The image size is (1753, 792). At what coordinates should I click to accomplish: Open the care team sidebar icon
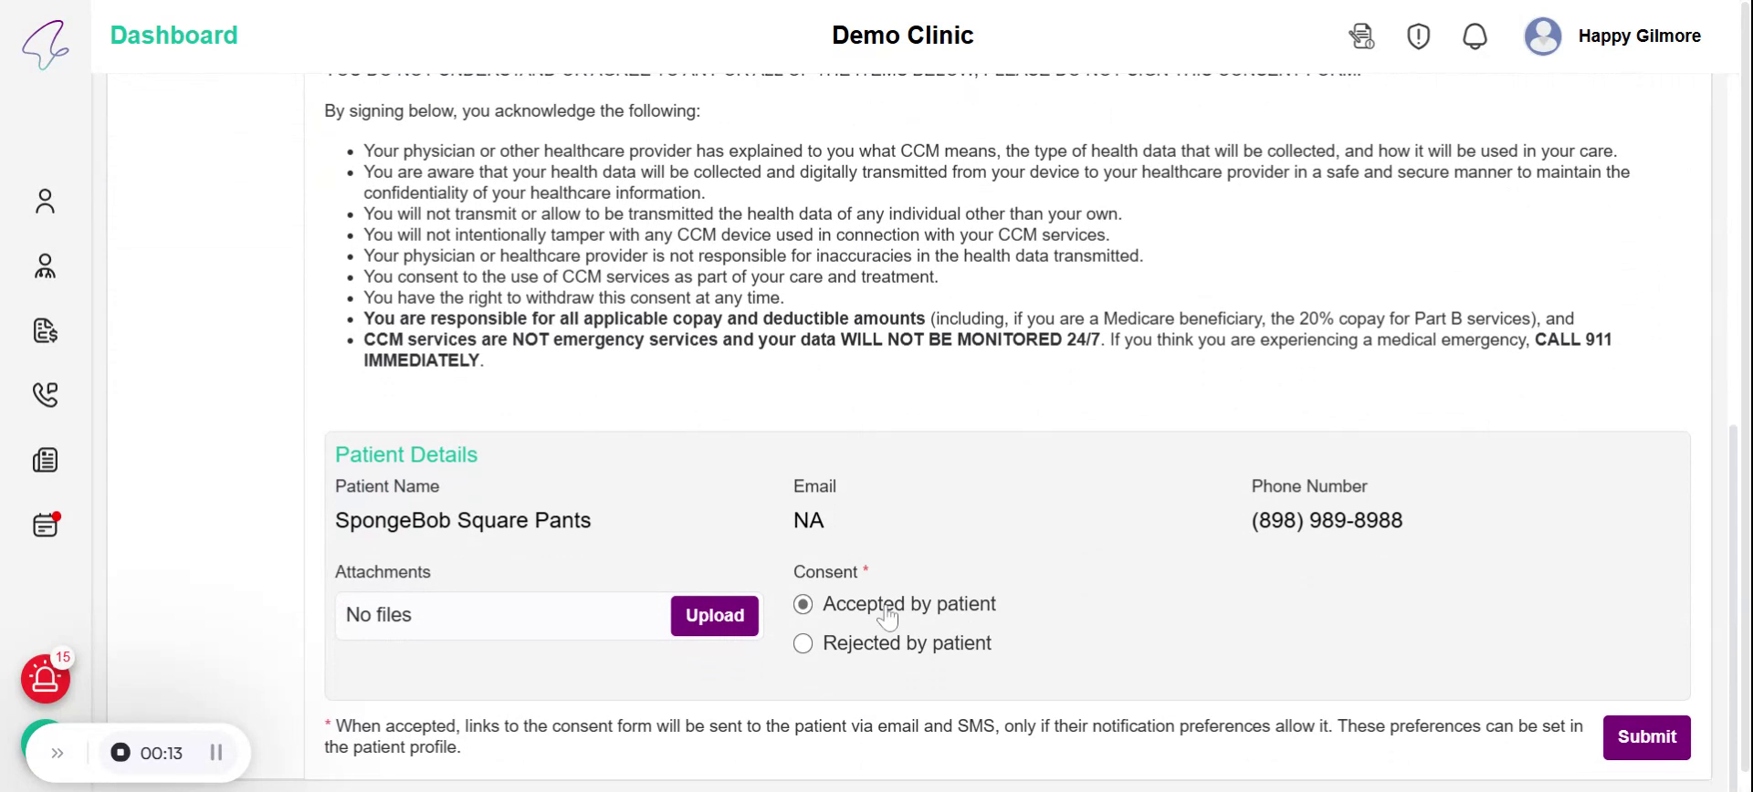pos(45,266)
